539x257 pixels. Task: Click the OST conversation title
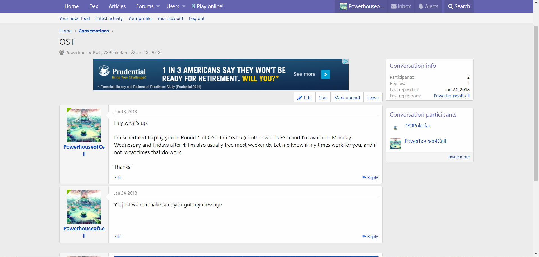(67, 42)
